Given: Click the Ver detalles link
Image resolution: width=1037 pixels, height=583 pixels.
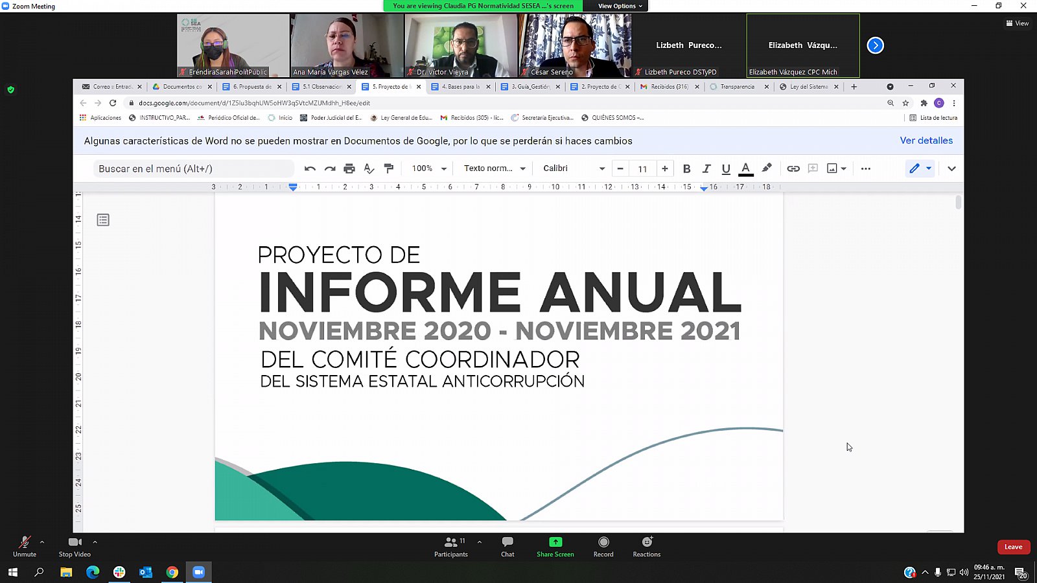Looking at the screenshot, I should point(926,141).
